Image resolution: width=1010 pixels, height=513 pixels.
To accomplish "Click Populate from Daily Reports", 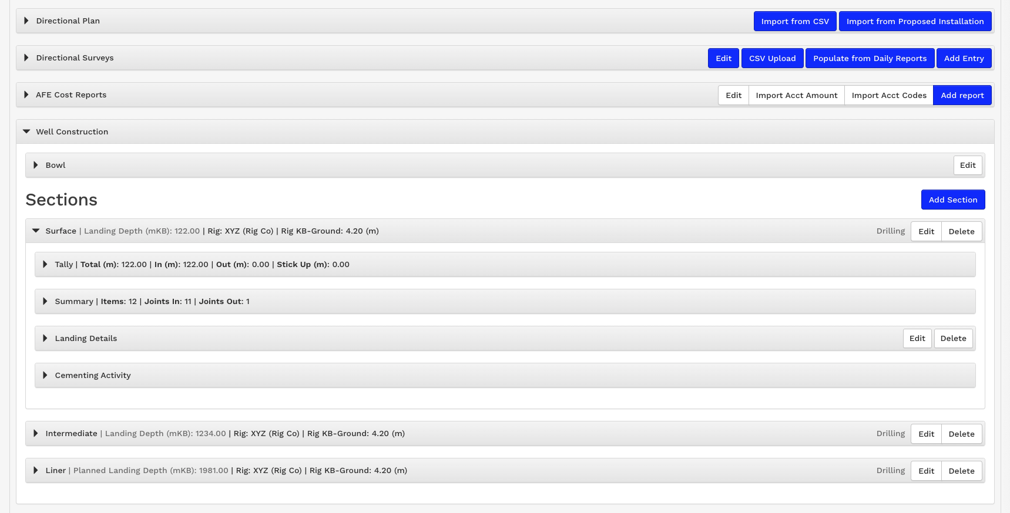I will (870, 59).
